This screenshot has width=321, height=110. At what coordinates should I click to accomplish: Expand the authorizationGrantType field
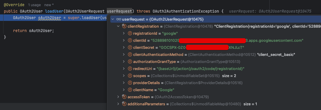pos(124,62)
